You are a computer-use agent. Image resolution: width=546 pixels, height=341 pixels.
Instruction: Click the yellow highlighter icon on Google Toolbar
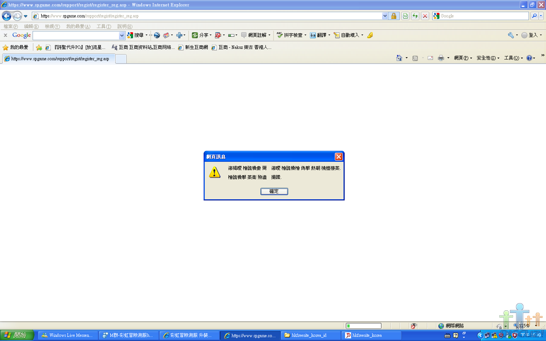coord(370,35)
